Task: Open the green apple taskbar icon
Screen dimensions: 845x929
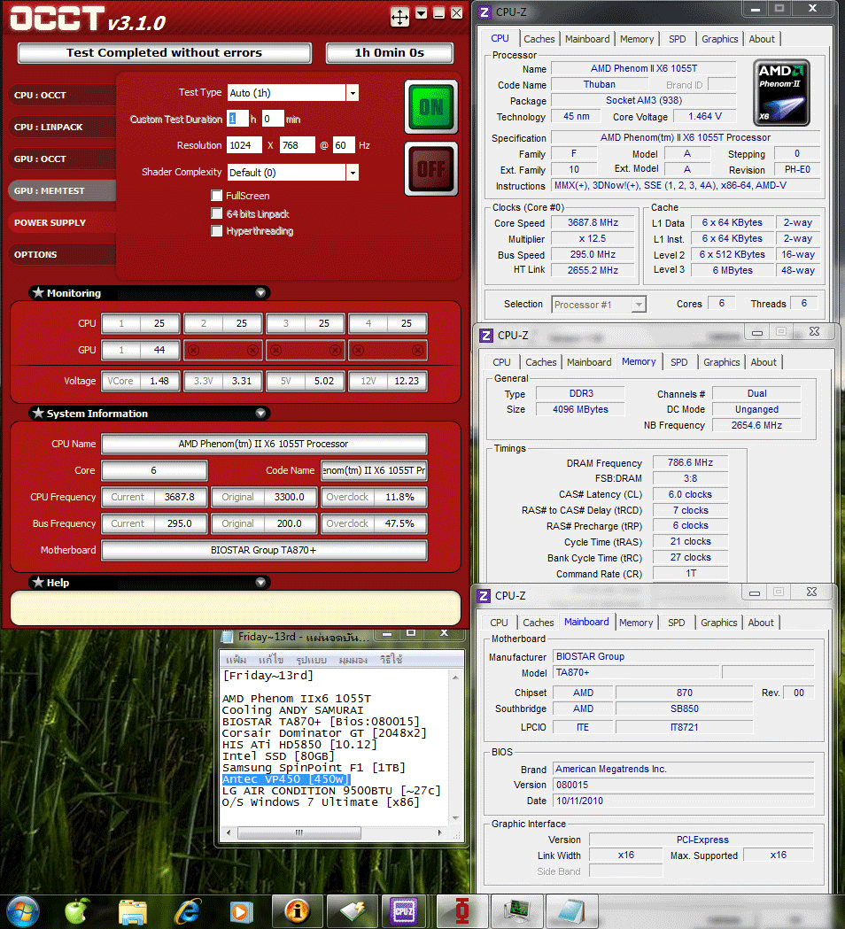Action: pyautogui.click(x=76, y=911)
